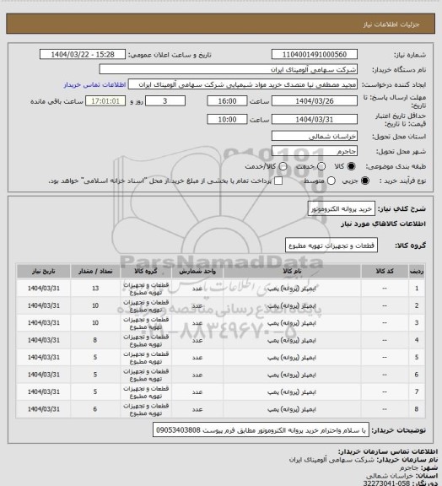Tick the Islamic treasury payment checkbox
Viewport: 442px width, 486px height.
[x=278, y=181]
